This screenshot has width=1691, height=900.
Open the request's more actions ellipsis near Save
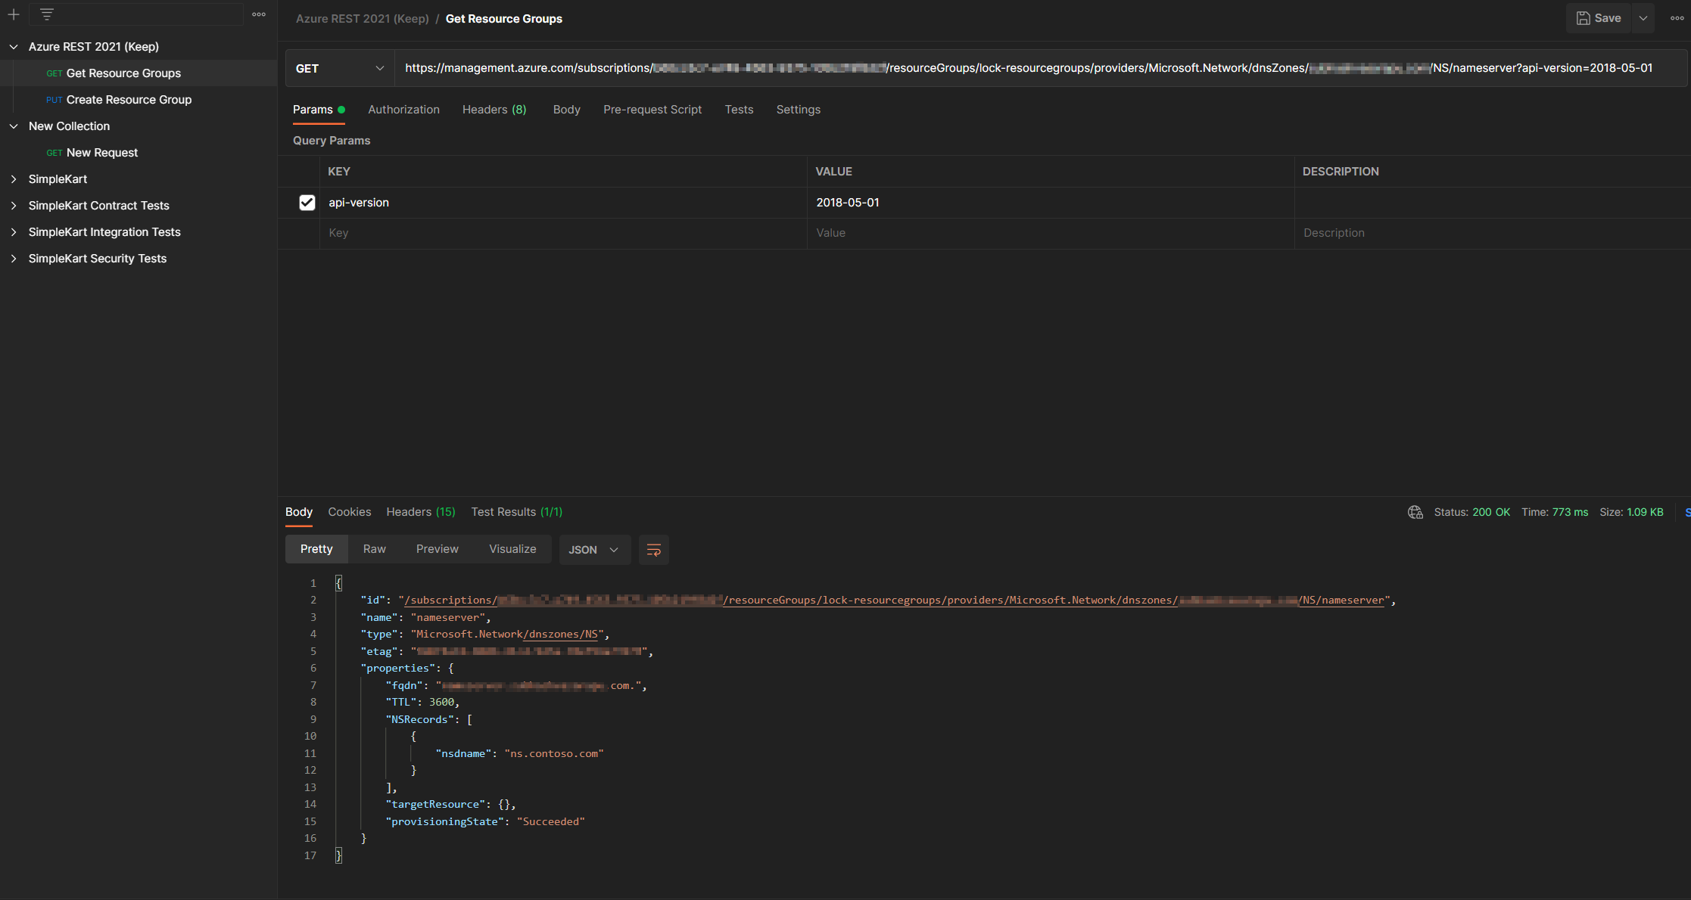click(x=1677, y=18)
